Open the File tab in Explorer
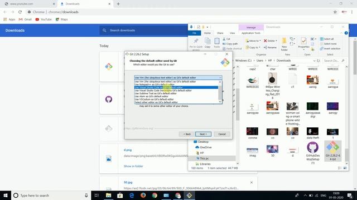Viewport: 357px width, 200px height. (194, 33)
